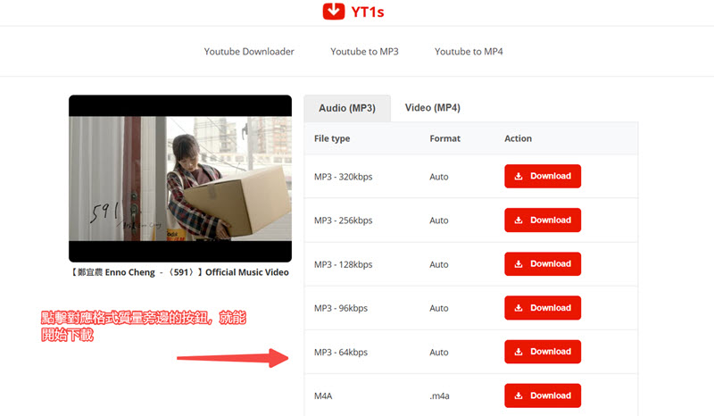
Task: Click the Action column header
Action: click(x=518, y=138)
